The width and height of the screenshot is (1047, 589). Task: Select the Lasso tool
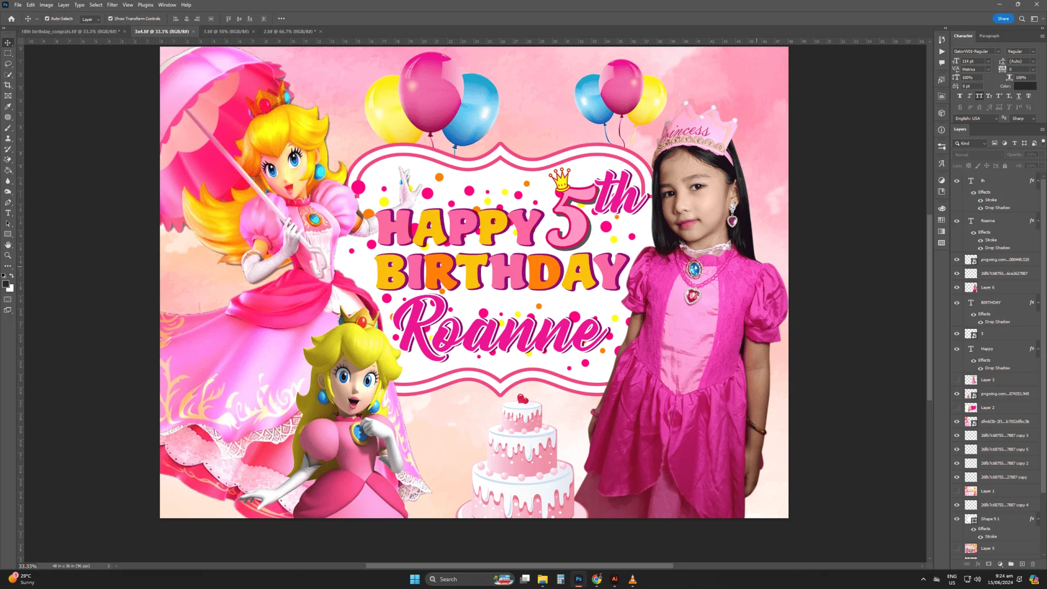[x=8, y=64]
